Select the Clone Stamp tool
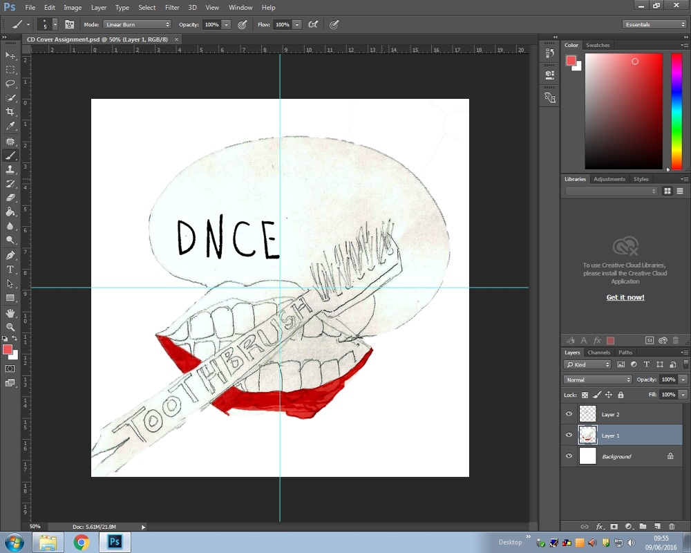Screen dimensions: 691x553 tap(10, 170)
